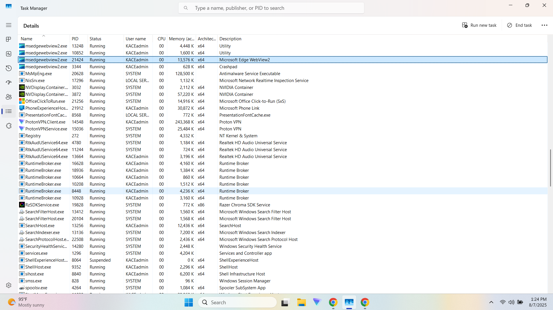Click the Run new task button
The height and width of the screenshot is (310, 553).
[x=479, y=25]
